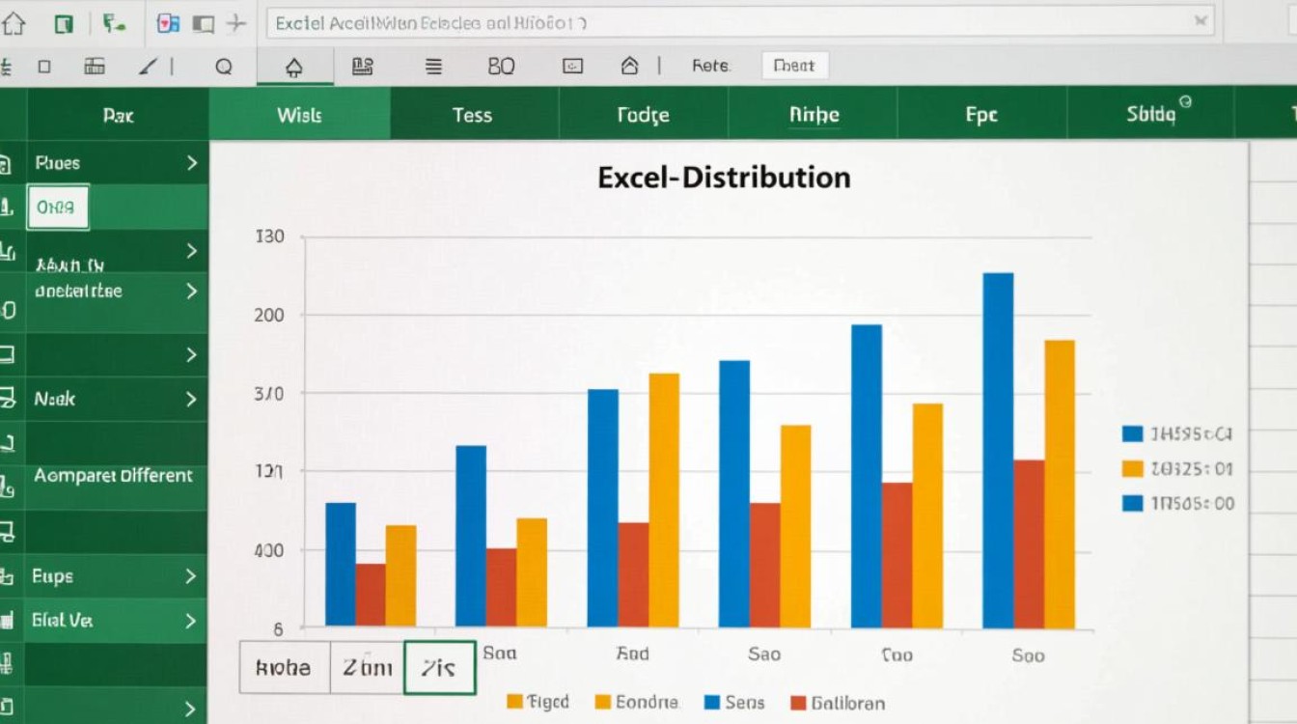Select the upward arrow icon in active toolbar cell

294,68
